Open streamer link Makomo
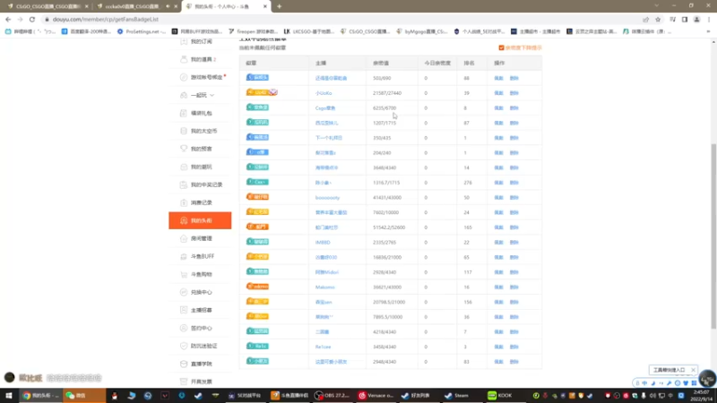717x403 pixels. [x=324, y=287]
